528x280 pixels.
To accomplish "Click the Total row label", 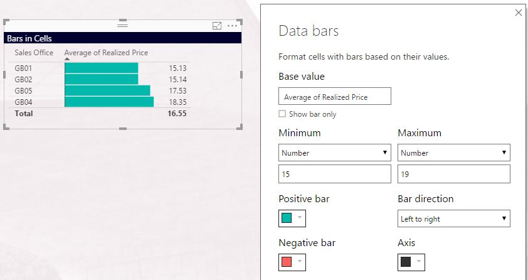I will pos(24,113).
